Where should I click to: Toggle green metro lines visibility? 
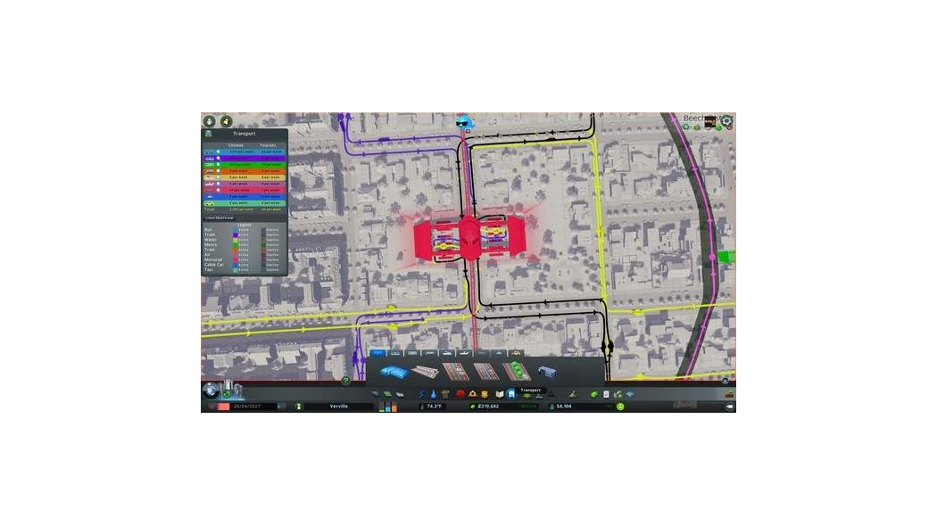[x=218, y=164]
